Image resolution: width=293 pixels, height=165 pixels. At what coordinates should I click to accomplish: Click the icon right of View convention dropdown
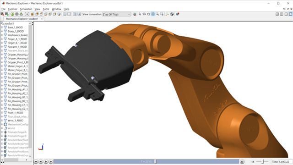pyautogui.click(x=134, y=14)
